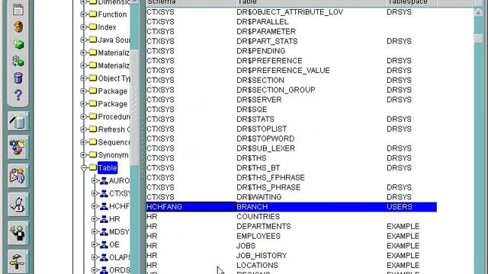Image resolution: width=488 pixels, height=274 pixels.
Task: Click the tree pane vertical scrollbar thumb
Action: (x=134, y=107)
